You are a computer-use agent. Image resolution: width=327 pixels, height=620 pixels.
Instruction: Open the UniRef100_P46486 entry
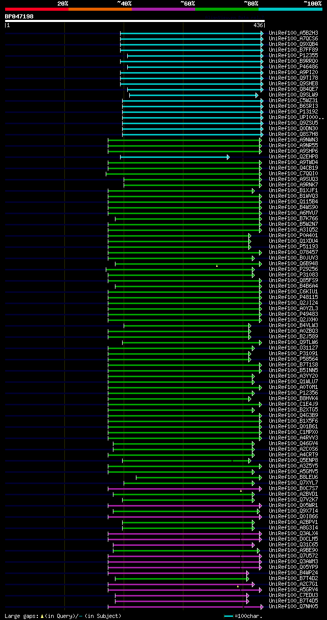point(293,66)
